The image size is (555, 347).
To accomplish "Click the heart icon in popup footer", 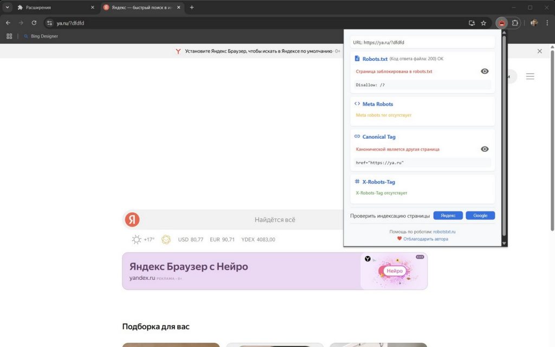I will (399, 239).
